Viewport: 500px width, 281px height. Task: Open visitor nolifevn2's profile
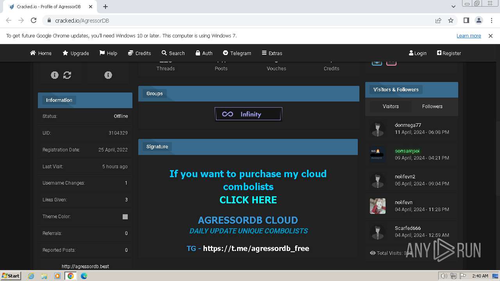click(405, 177)
